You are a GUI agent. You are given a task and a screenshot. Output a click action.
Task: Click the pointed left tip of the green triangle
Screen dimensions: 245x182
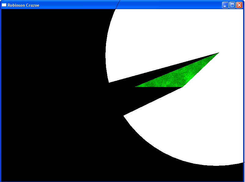[136, 87]
